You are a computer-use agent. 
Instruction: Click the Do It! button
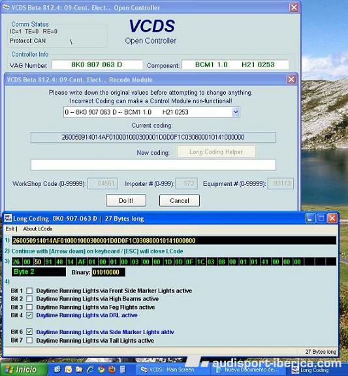click(126, 200)
